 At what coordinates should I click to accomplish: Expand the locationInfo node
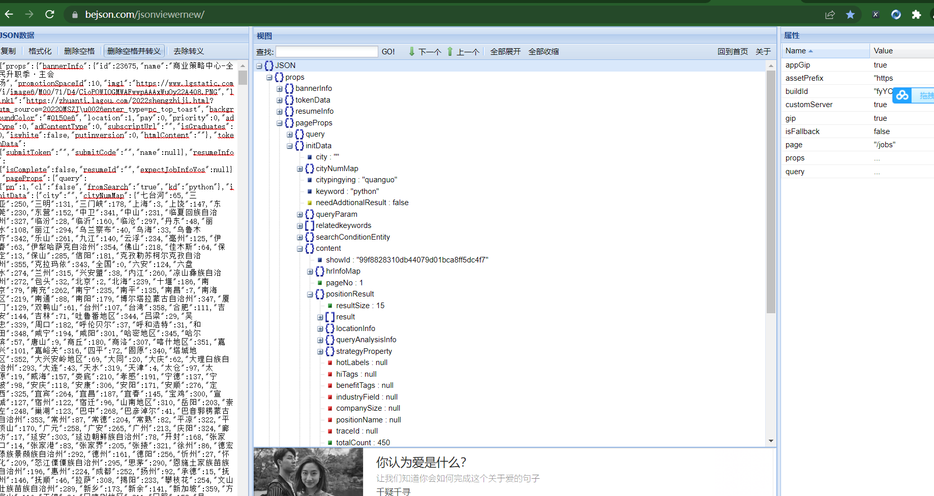pyautogui.click(x=320, y=328)
